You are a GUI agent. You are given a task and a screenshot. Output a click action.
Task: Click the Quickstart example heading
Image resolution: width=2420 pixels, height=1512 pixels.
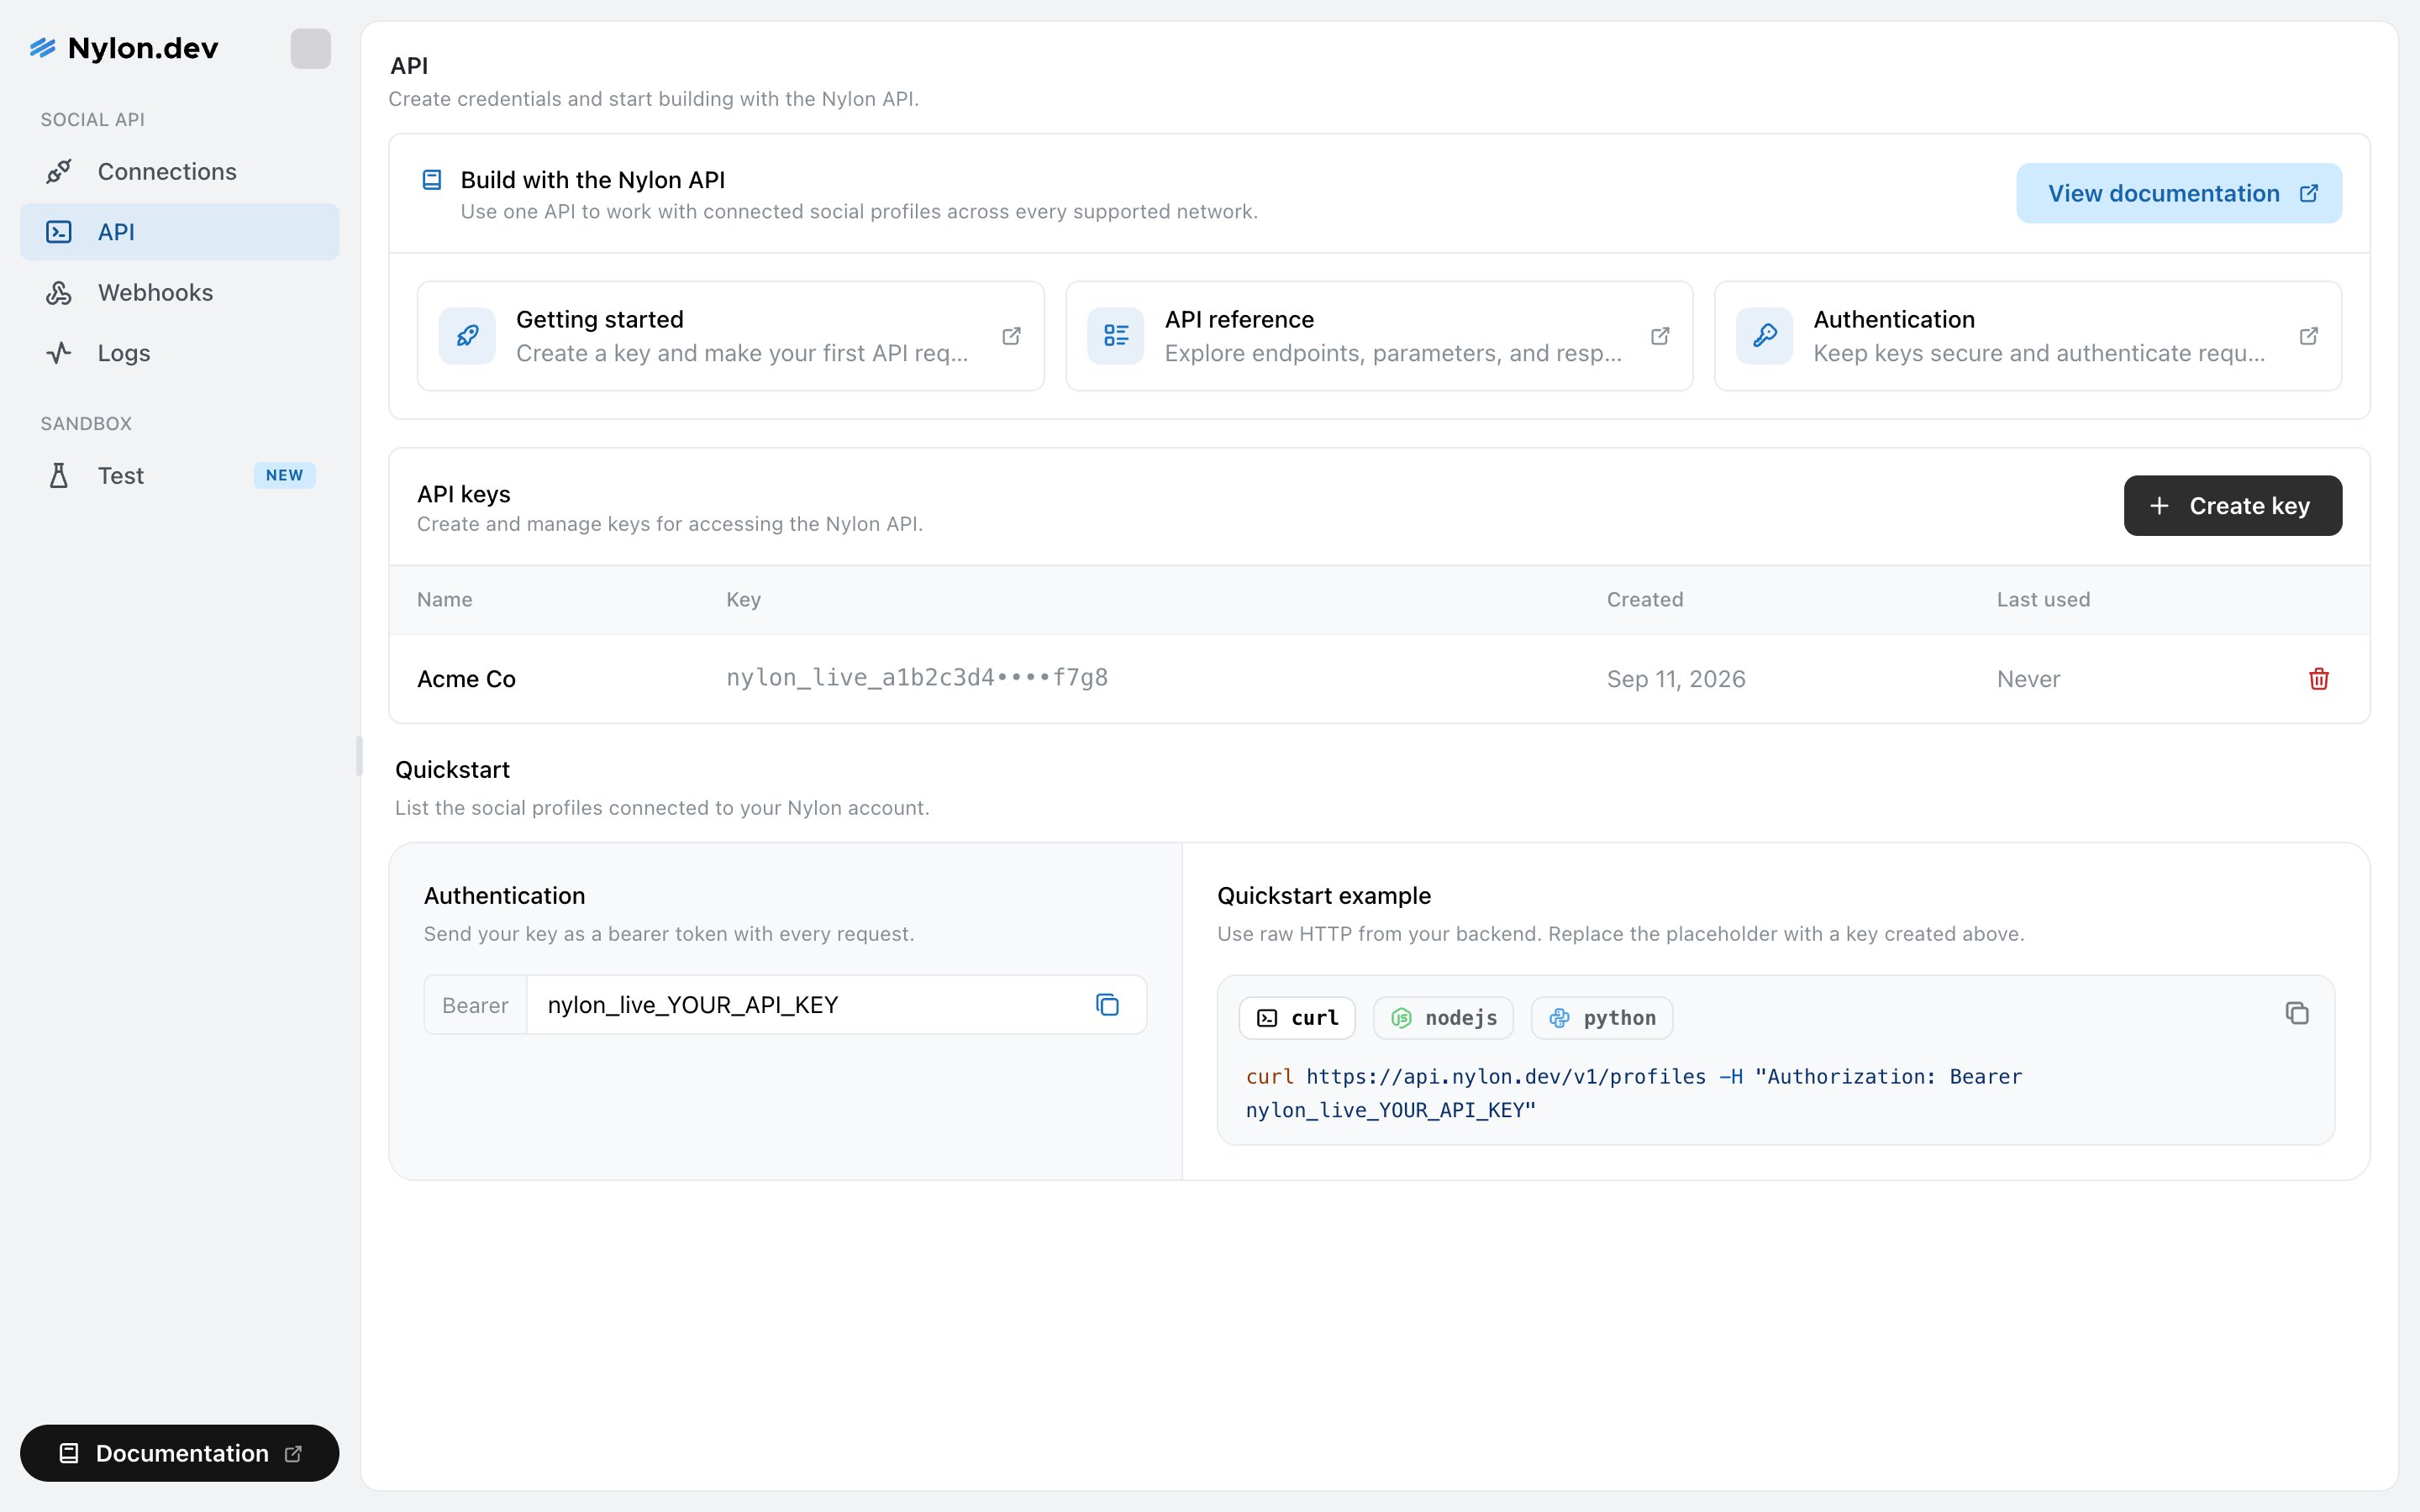click(1324, 896)
